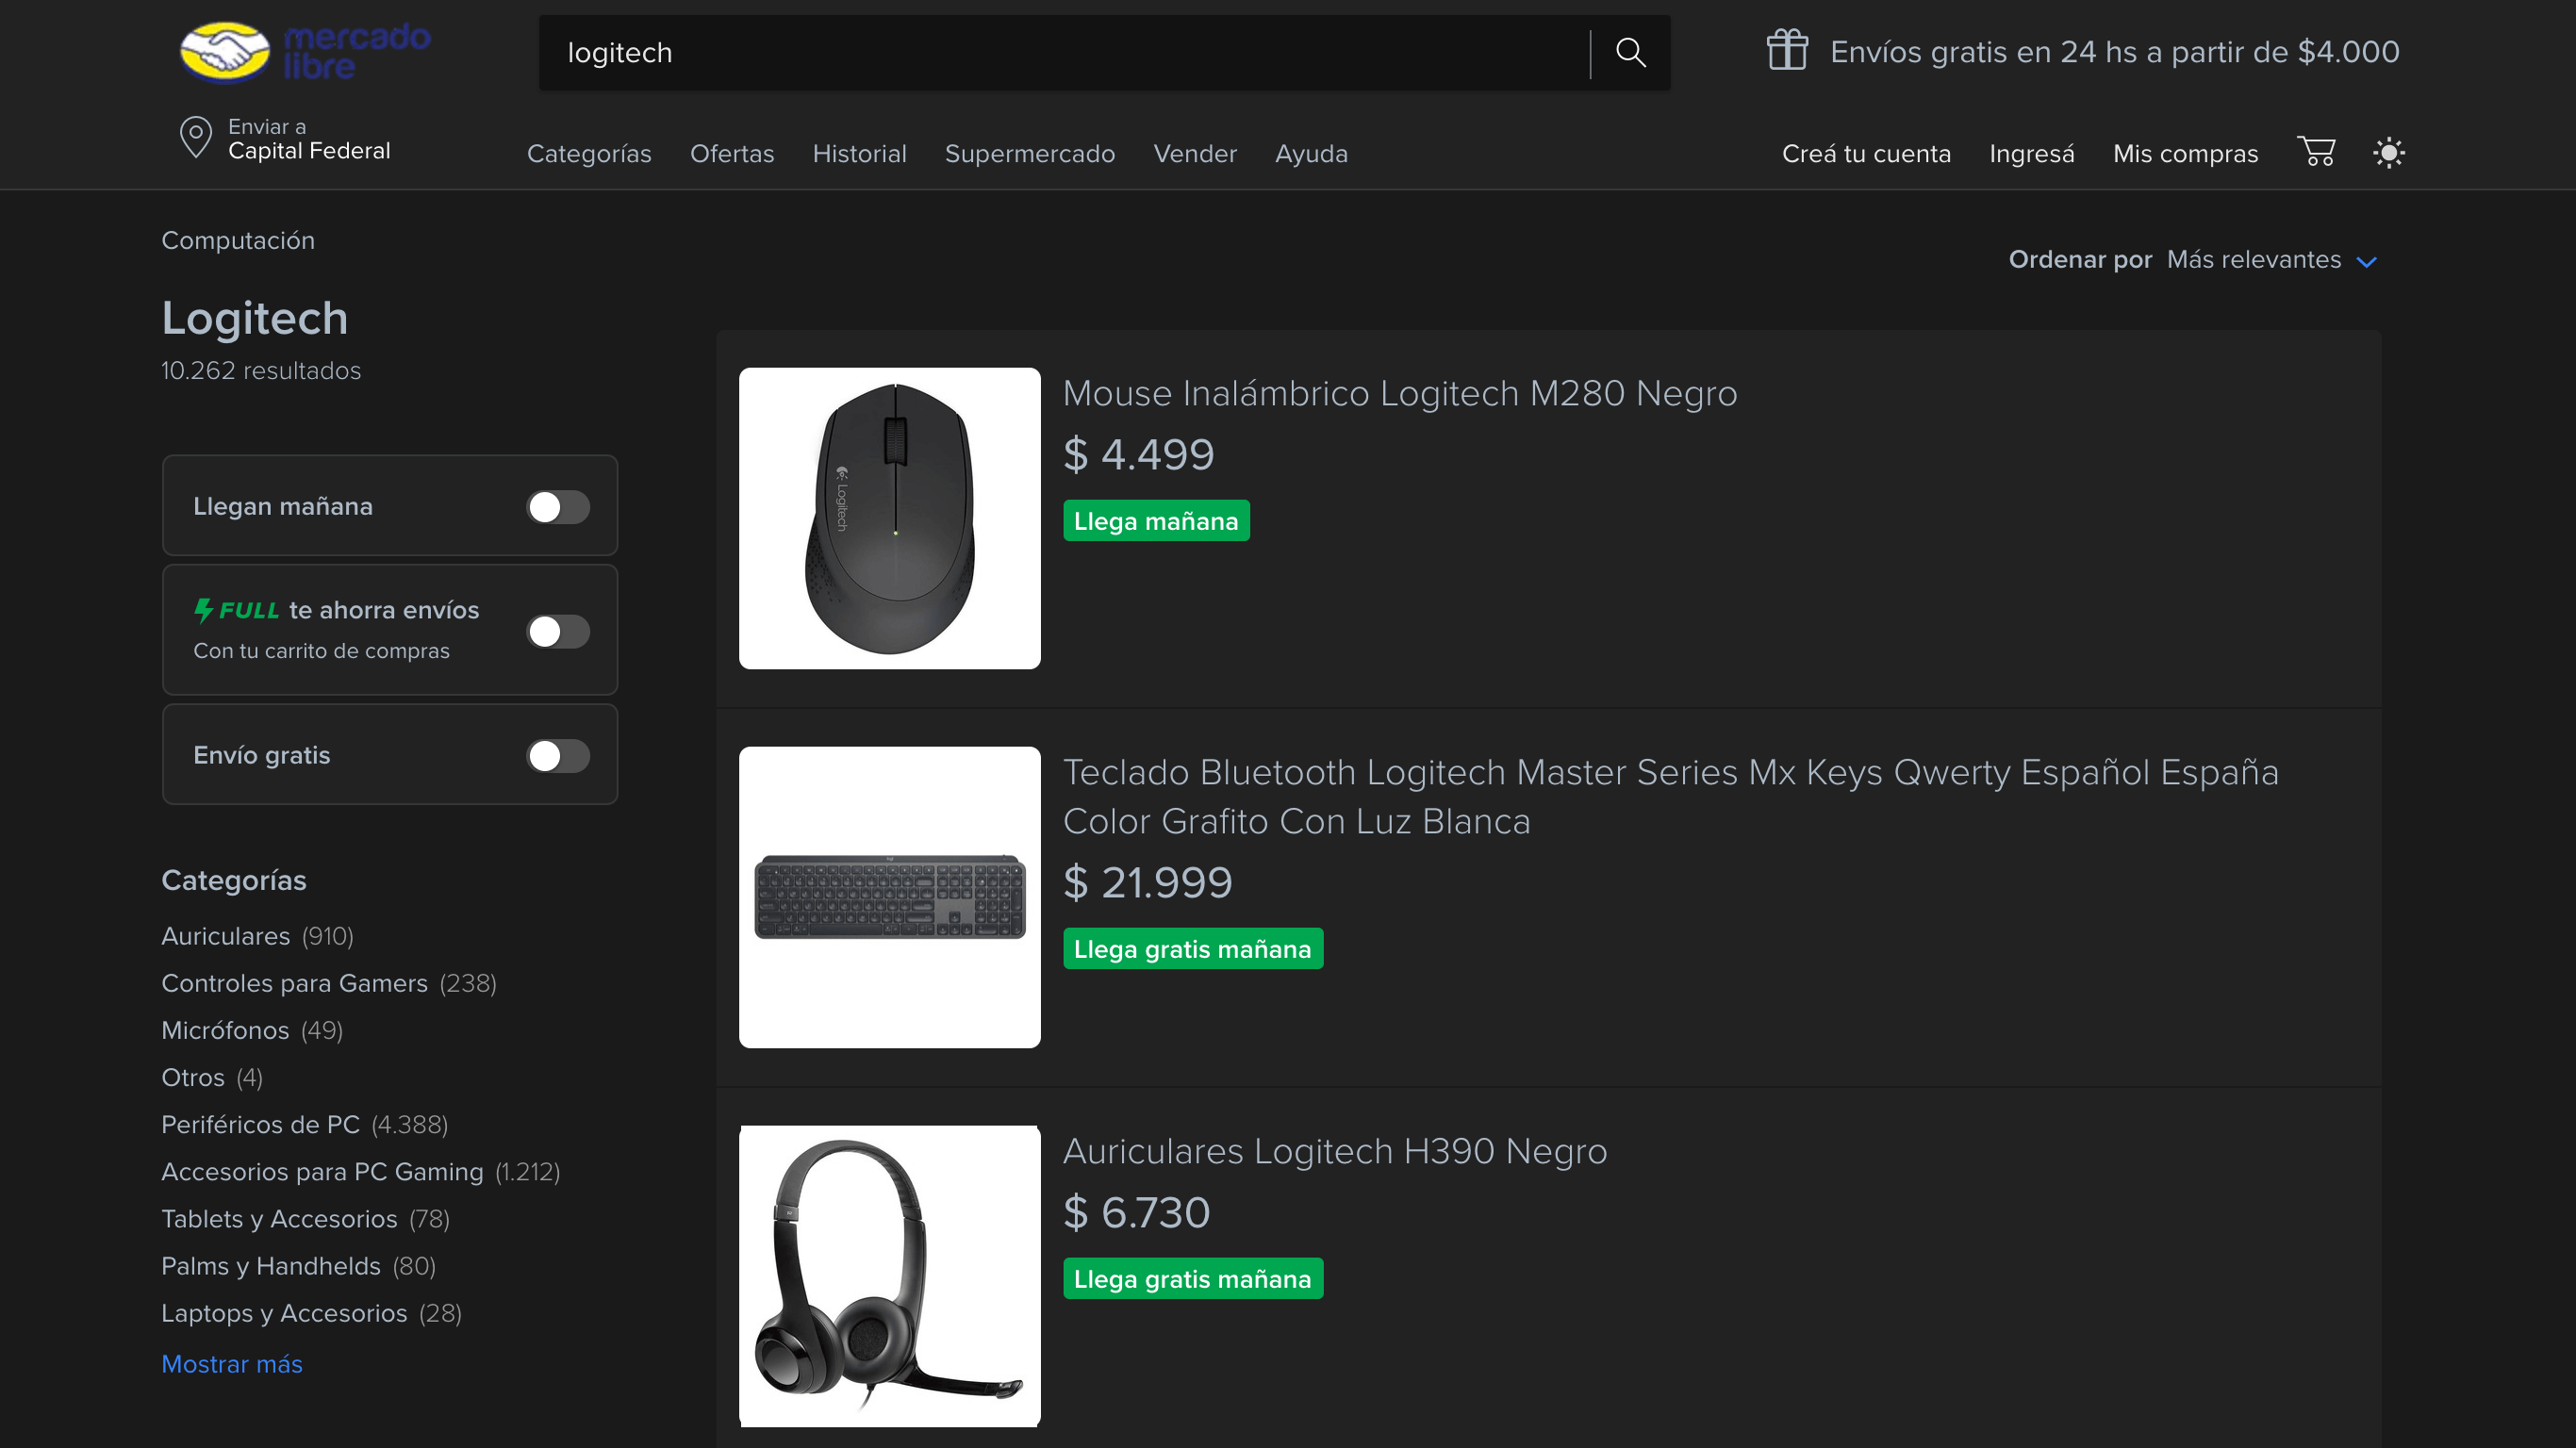Enable the Llegan mañana toggle
Image resolution: width=2576 pixels, height=1448 pixels.
coord(558,507)
